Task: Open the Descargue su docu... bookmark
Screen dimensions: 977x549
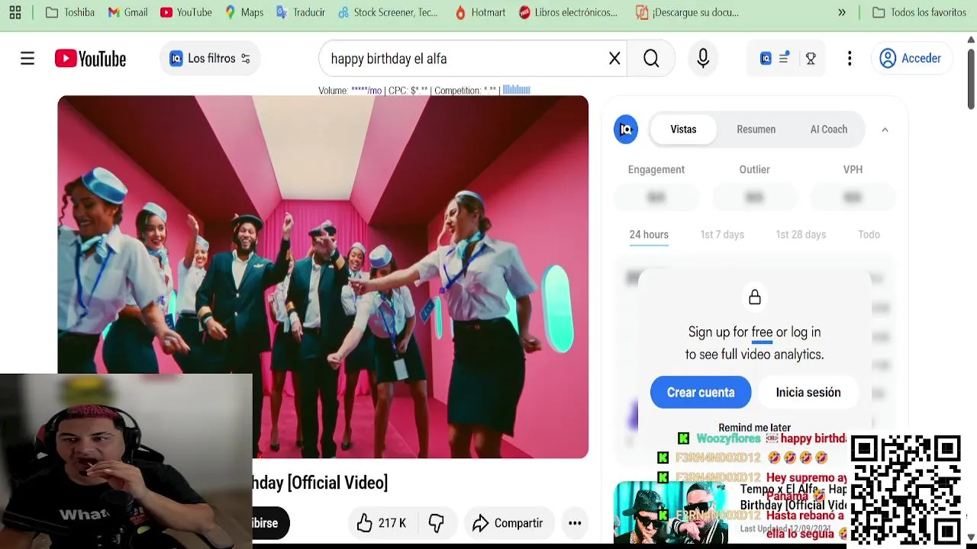Action: 688,12
